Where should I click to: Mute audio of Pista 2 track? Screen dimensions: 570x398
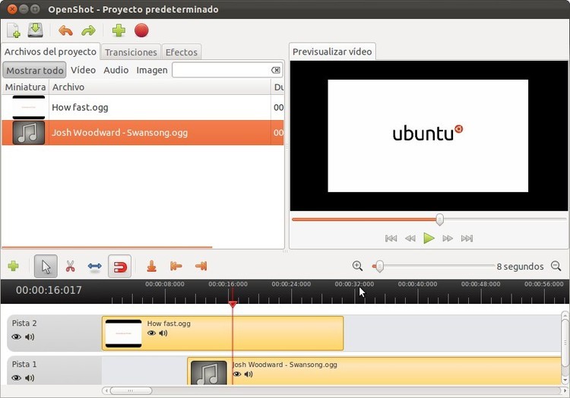point(30,336)
